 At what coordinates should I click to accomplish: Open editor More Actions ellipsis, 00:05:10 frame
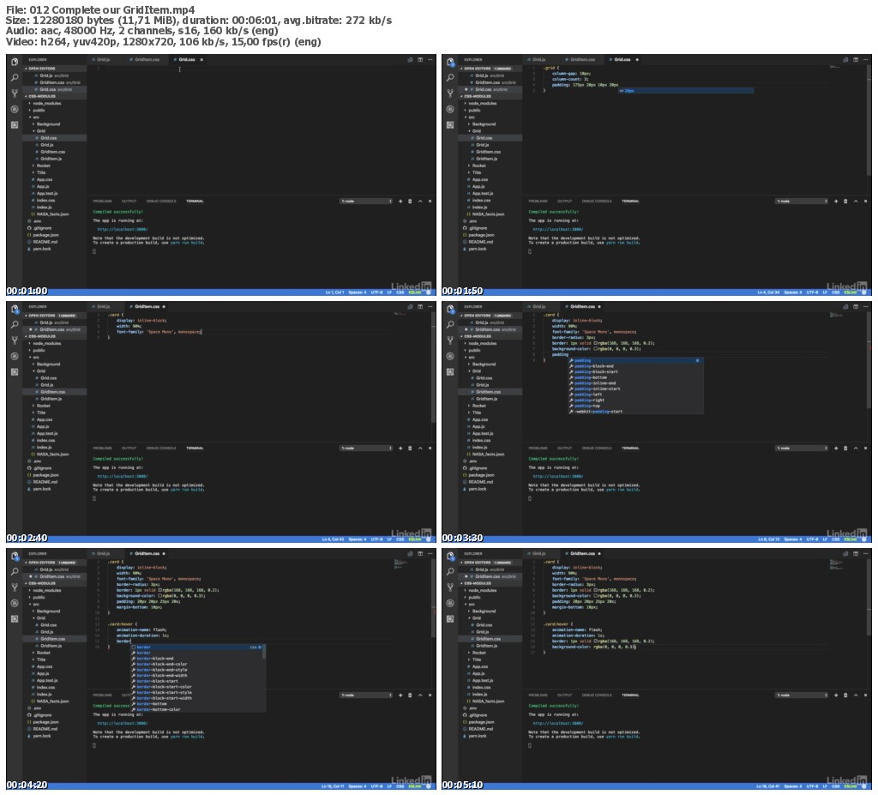point(866,553)
